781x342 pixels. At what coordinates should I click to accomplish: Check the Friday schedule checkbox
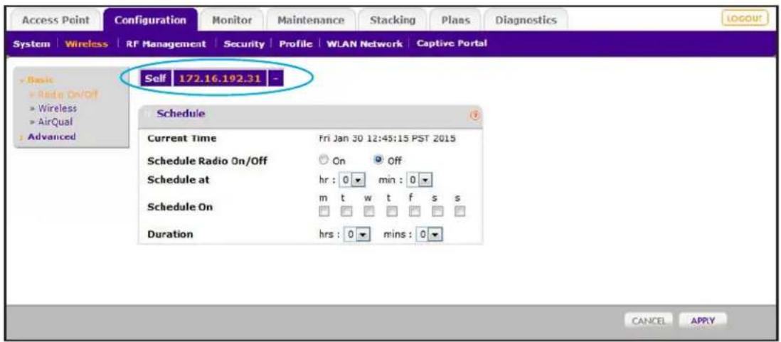(x=413, y=212)
